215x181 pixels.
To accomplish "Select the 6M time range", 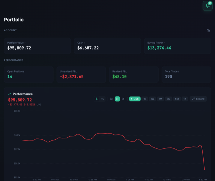I will 177,99.
